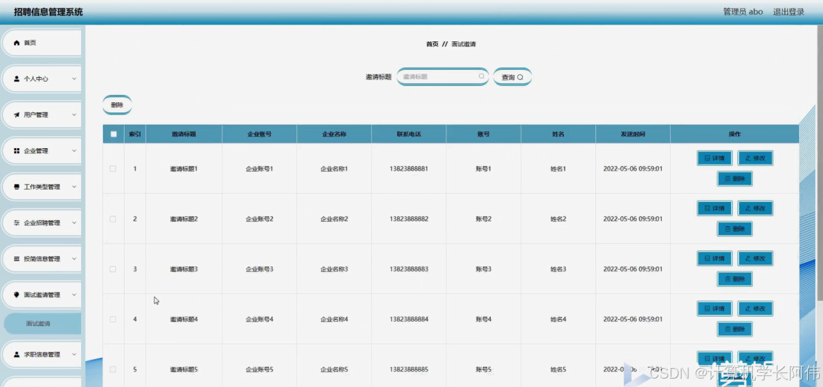Image resolution: width=823 pixels, height=387 pixels.
Task: Click 删除 for 邀请标题4 row
Action: 735,329
